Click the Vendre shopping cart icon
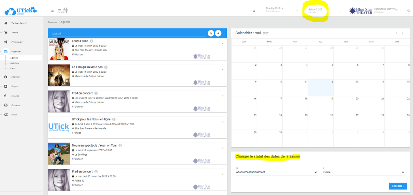Viewport: 413px width, 195px height. coord(6,33)
